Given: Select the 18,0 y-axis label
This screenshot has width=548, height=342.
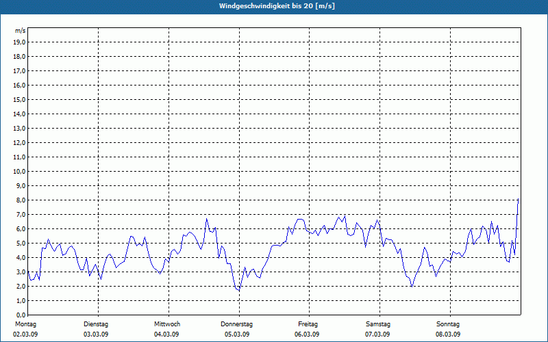Looking at the screenshot, I should pyautogui.click(x=19, y=57).
